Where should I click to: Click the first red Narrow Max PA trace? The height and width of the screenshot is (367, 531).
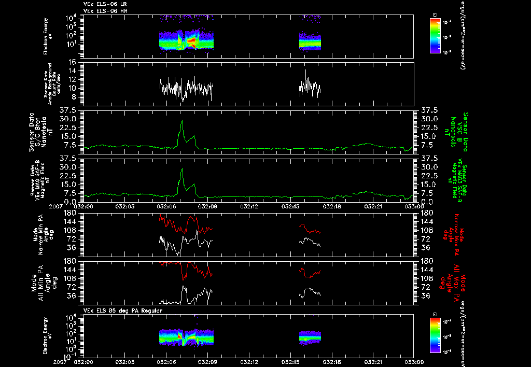(x=186, y=223)
